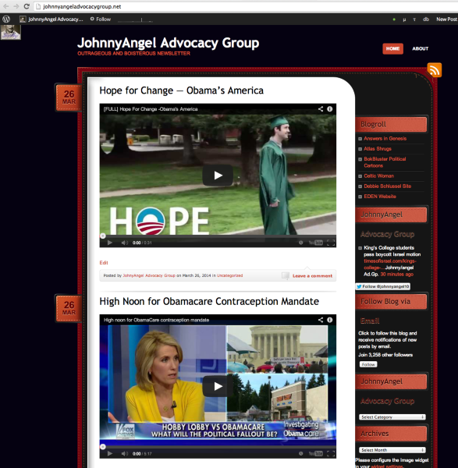Viewport: 458px width, 468px height.
Task: Open JohnnyAngel Advocacy admin bar menu
Action: [51, 19]
